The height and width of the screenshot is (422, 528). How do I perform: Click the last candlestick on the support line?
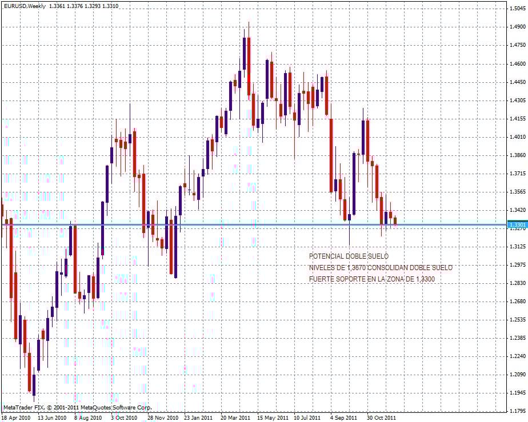(x=395, y=221)
